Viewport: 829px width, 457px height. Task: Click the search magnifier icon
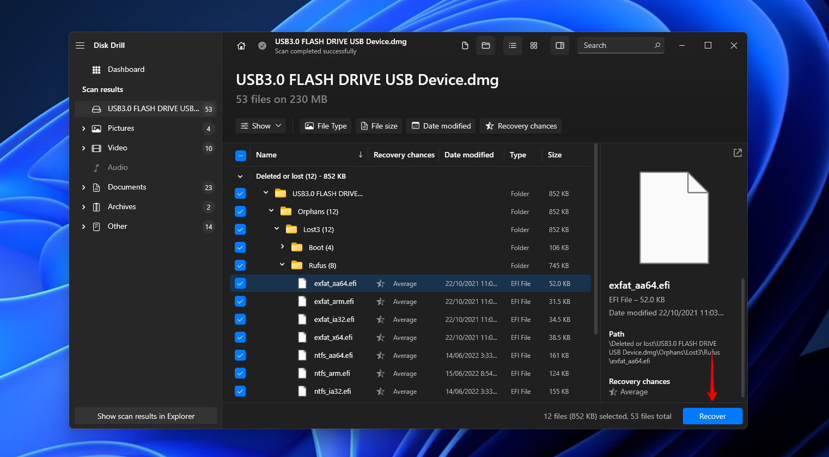(x=657, y=45)
